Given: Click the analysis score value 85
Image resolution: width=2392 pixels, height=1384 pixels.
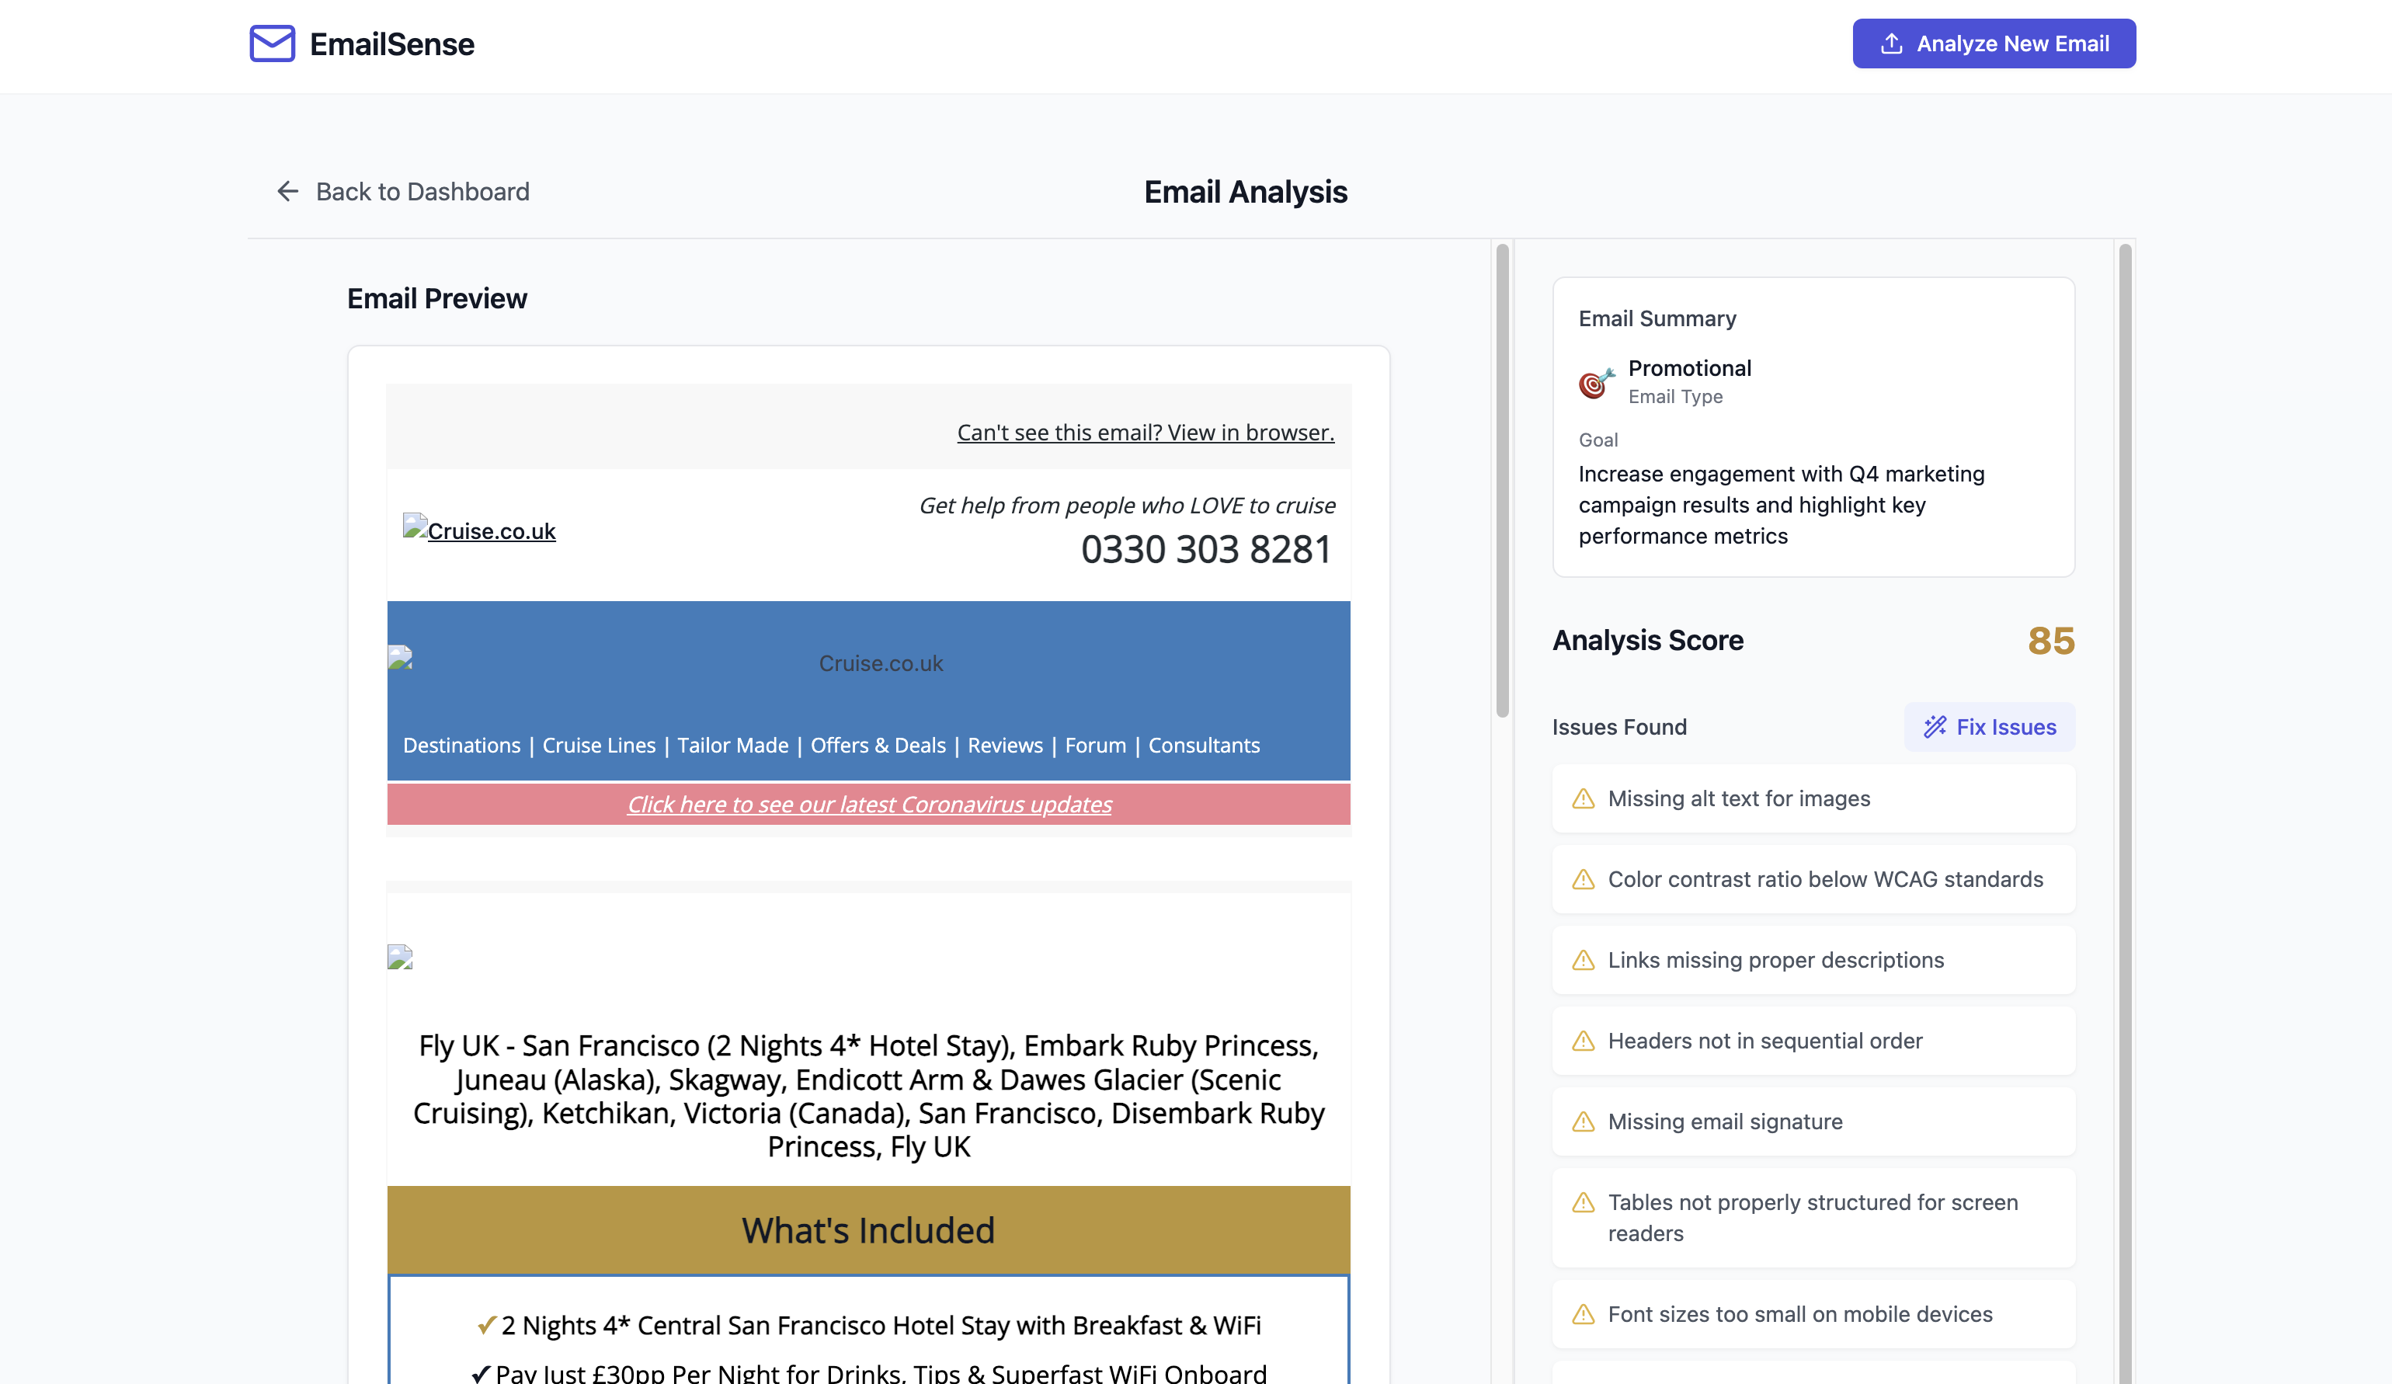Looking at the screenshot, I should point(2051,641).
